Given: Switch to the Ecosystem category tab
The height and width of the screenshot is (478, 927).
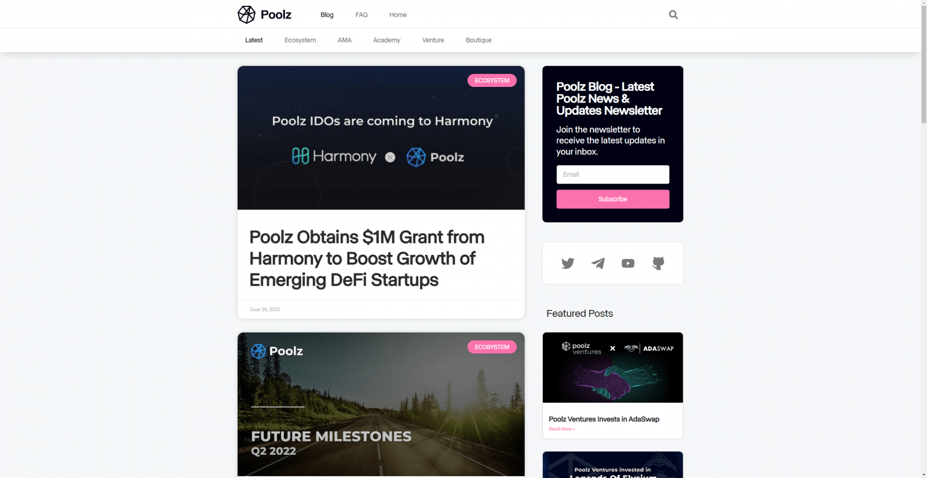Looking at the screenshot, I should click(x=300, y=40).
